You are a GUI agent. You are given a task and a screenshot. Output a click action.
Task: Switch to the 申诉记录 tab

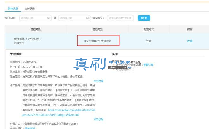coord(29,9)
